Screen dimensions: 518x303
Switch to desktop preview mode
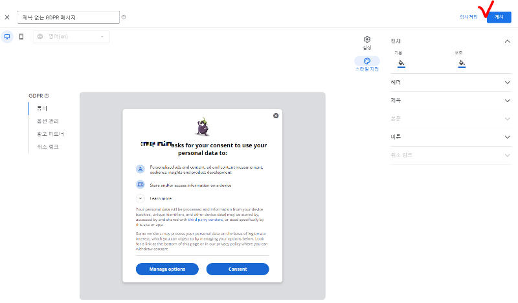tap(7, 37)
